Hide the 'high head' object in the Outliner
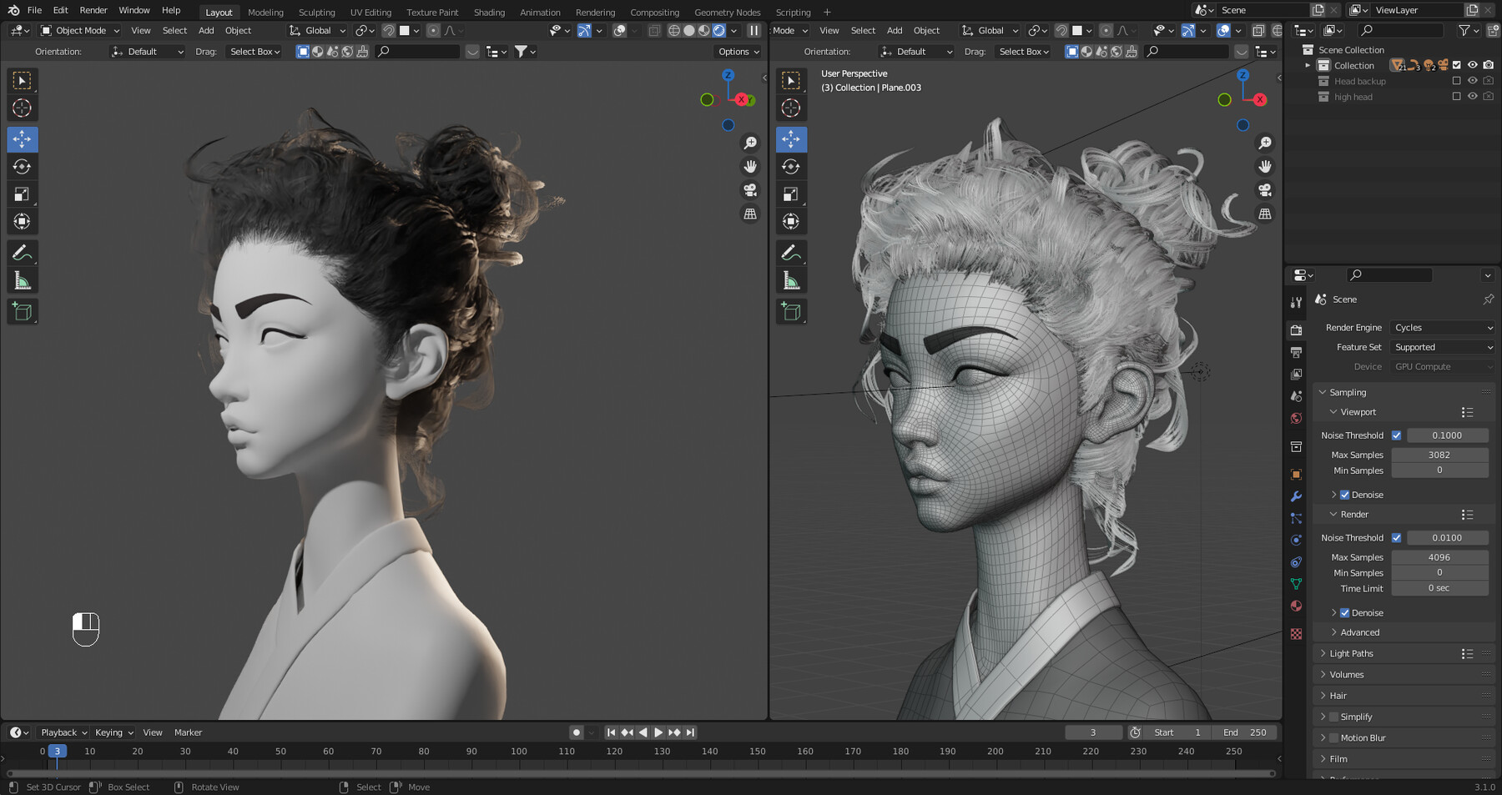This screenshot has width=1502, height=795. (x=1471, y=96)
